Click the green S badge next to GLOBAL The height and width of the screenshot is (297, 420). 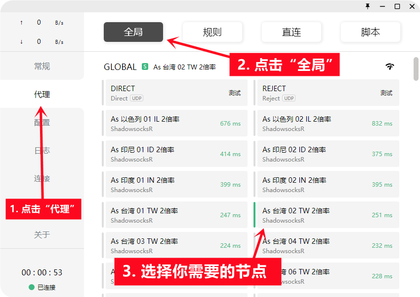tap(145, 66)
